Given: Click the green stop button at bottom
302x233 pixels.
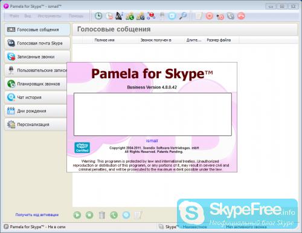Looking at the screenshot, I should coord(89,215).
